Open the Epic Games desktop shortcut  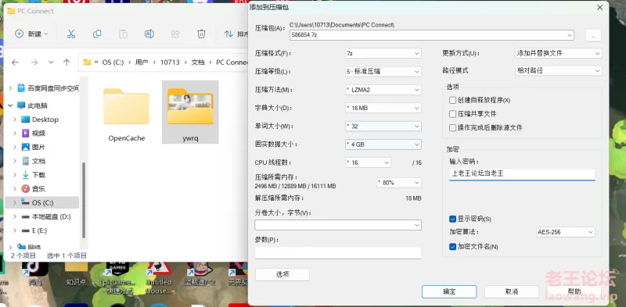pos(117,279)
